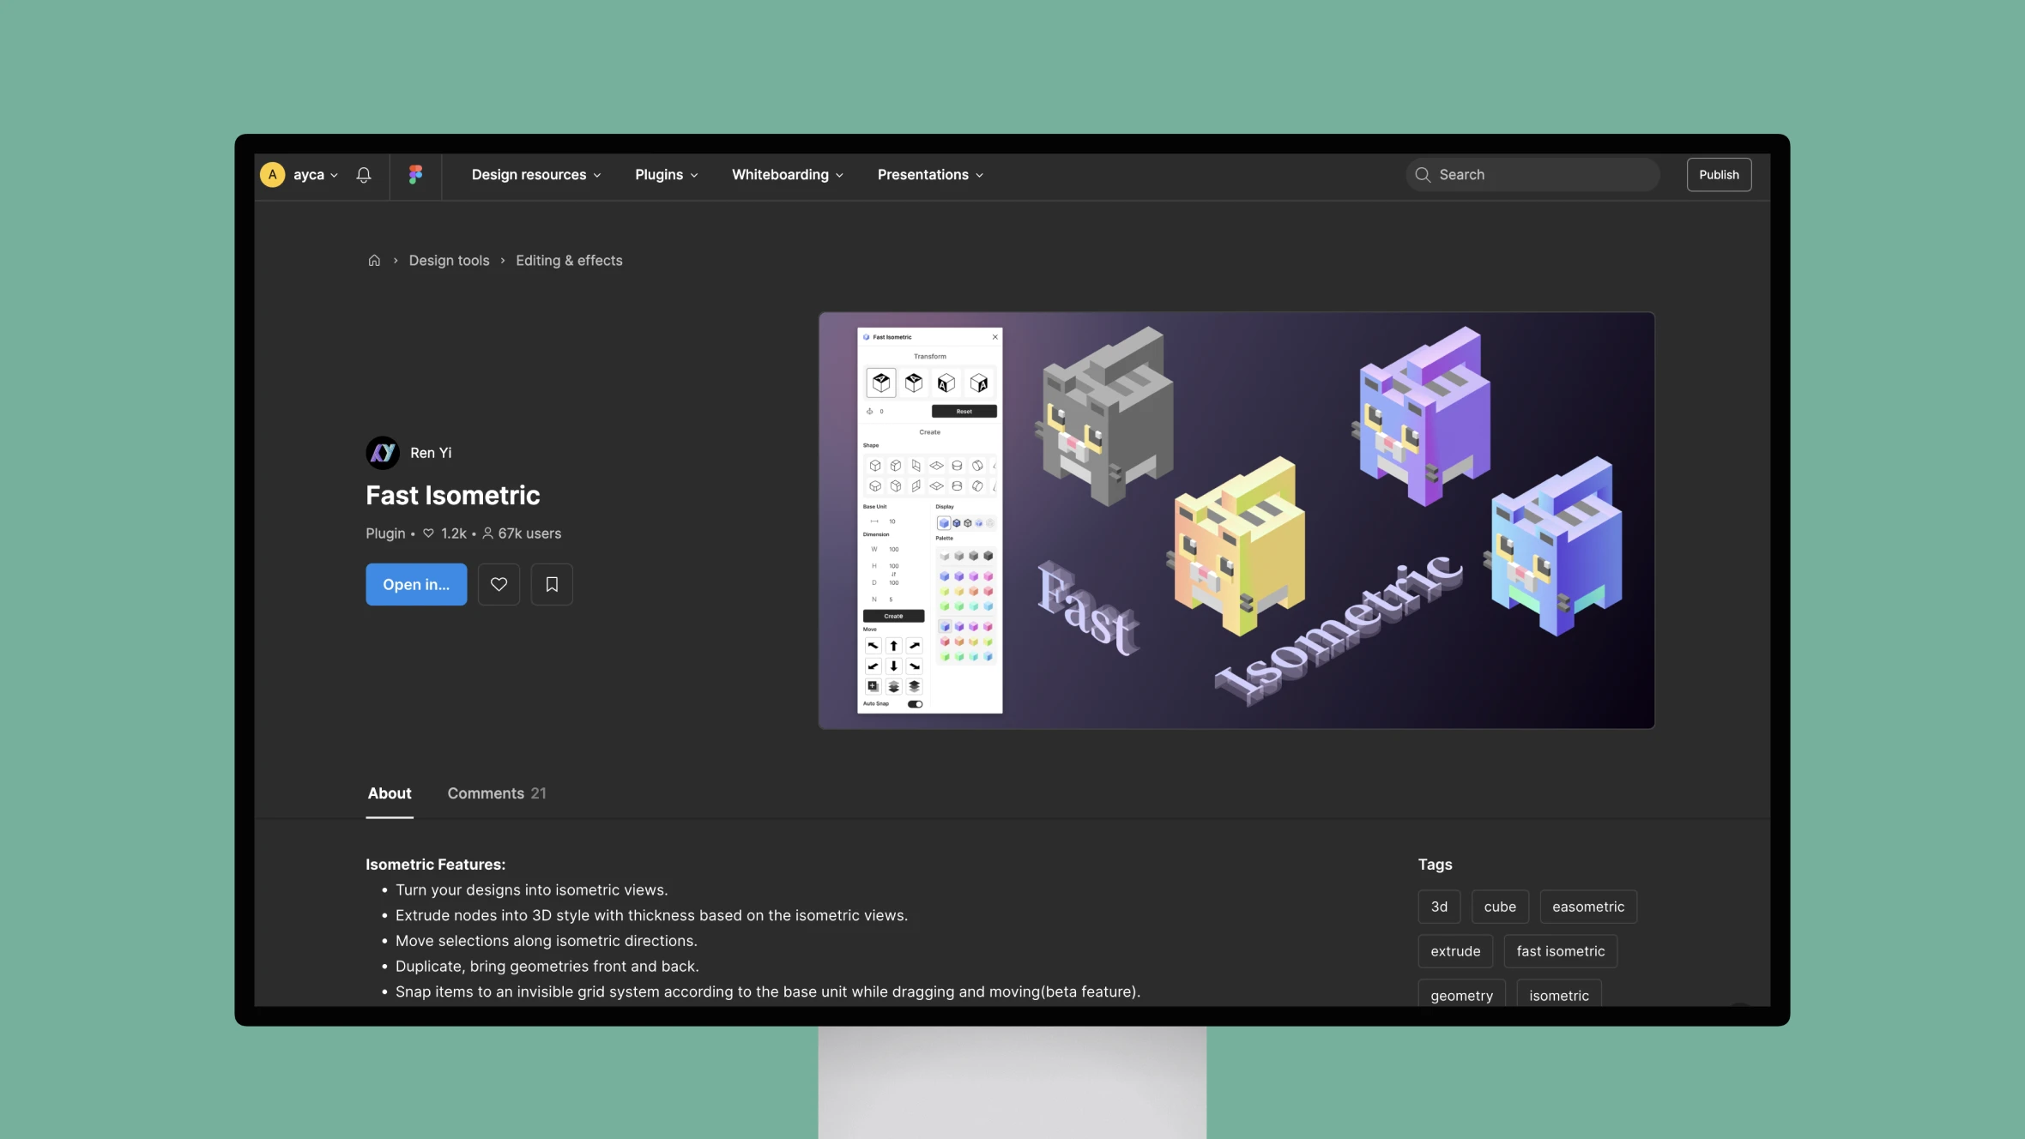
Task: Click the Figma logo icon in navbar
Action: tap(414, 174)
